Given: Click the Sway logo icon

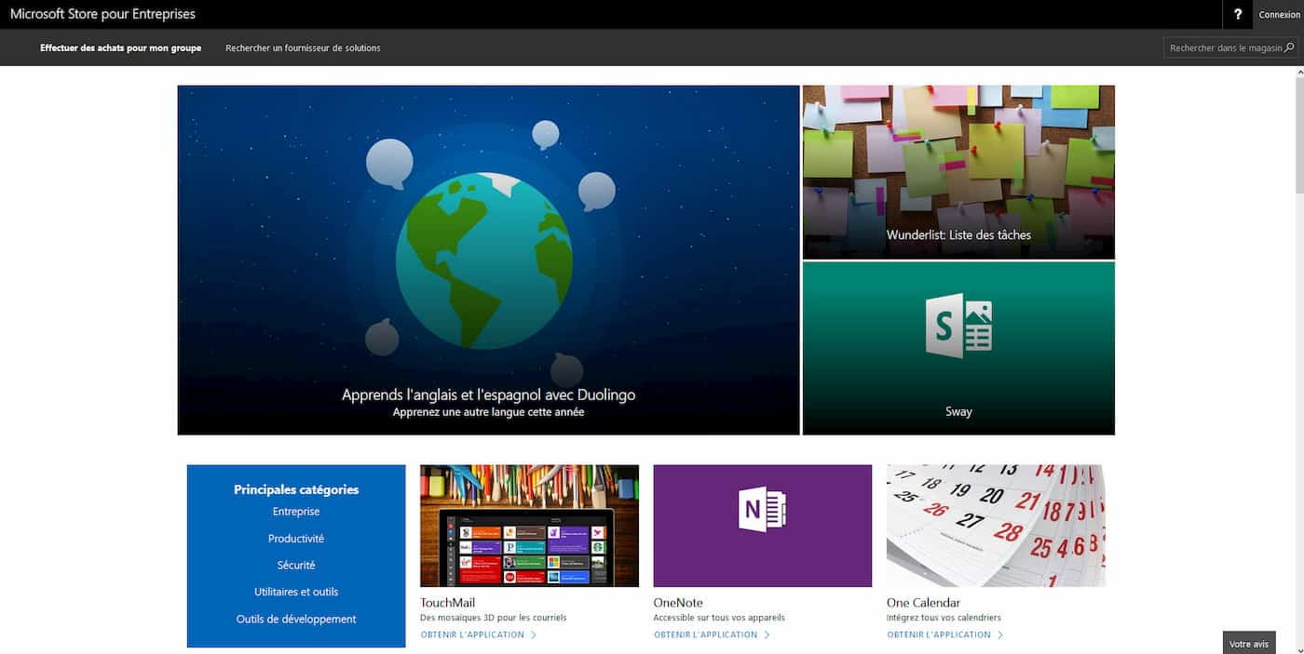Looking at the screenshot, I should 958,326.
